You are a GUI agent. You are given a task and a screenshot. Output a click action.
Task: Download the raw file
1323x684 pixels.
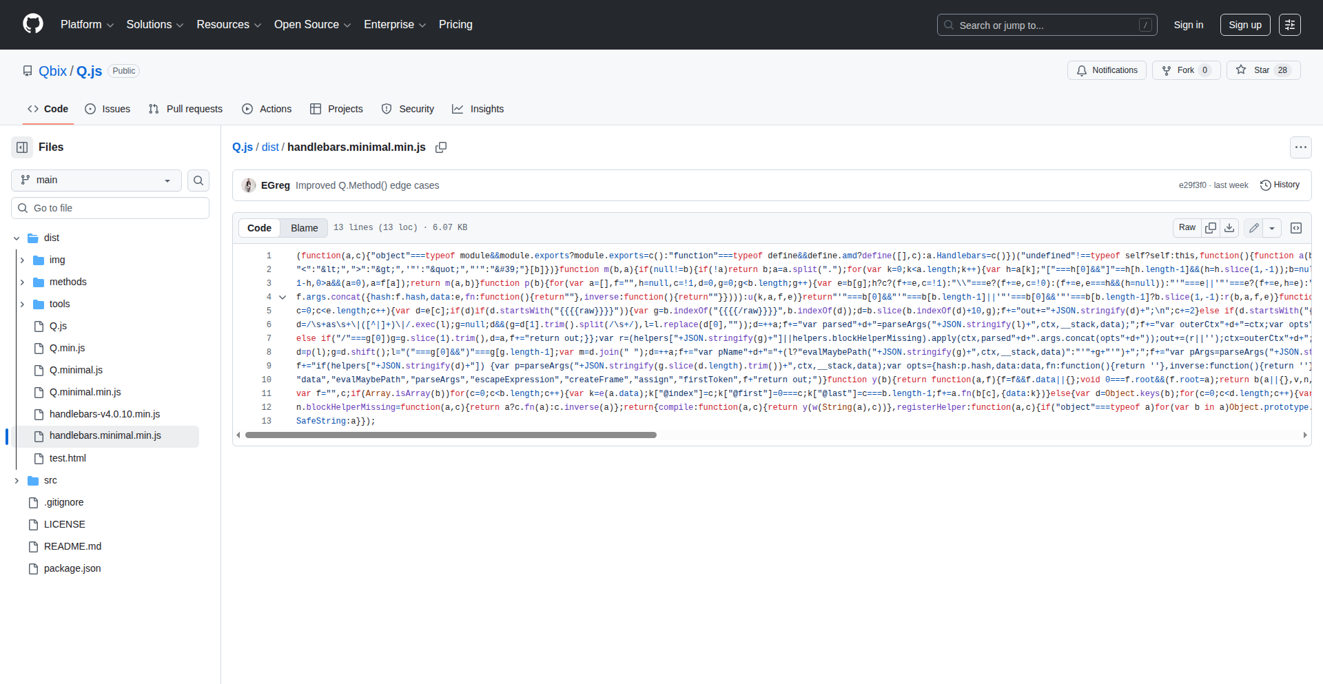(1229, 228)
